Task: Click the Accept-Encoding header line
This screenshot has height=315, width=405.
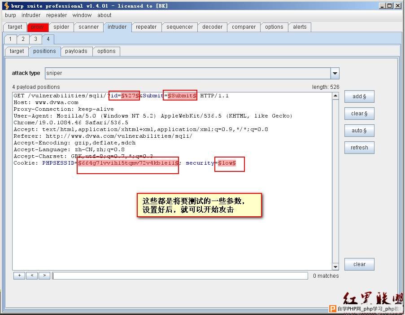Action: [x=74, y=143]
